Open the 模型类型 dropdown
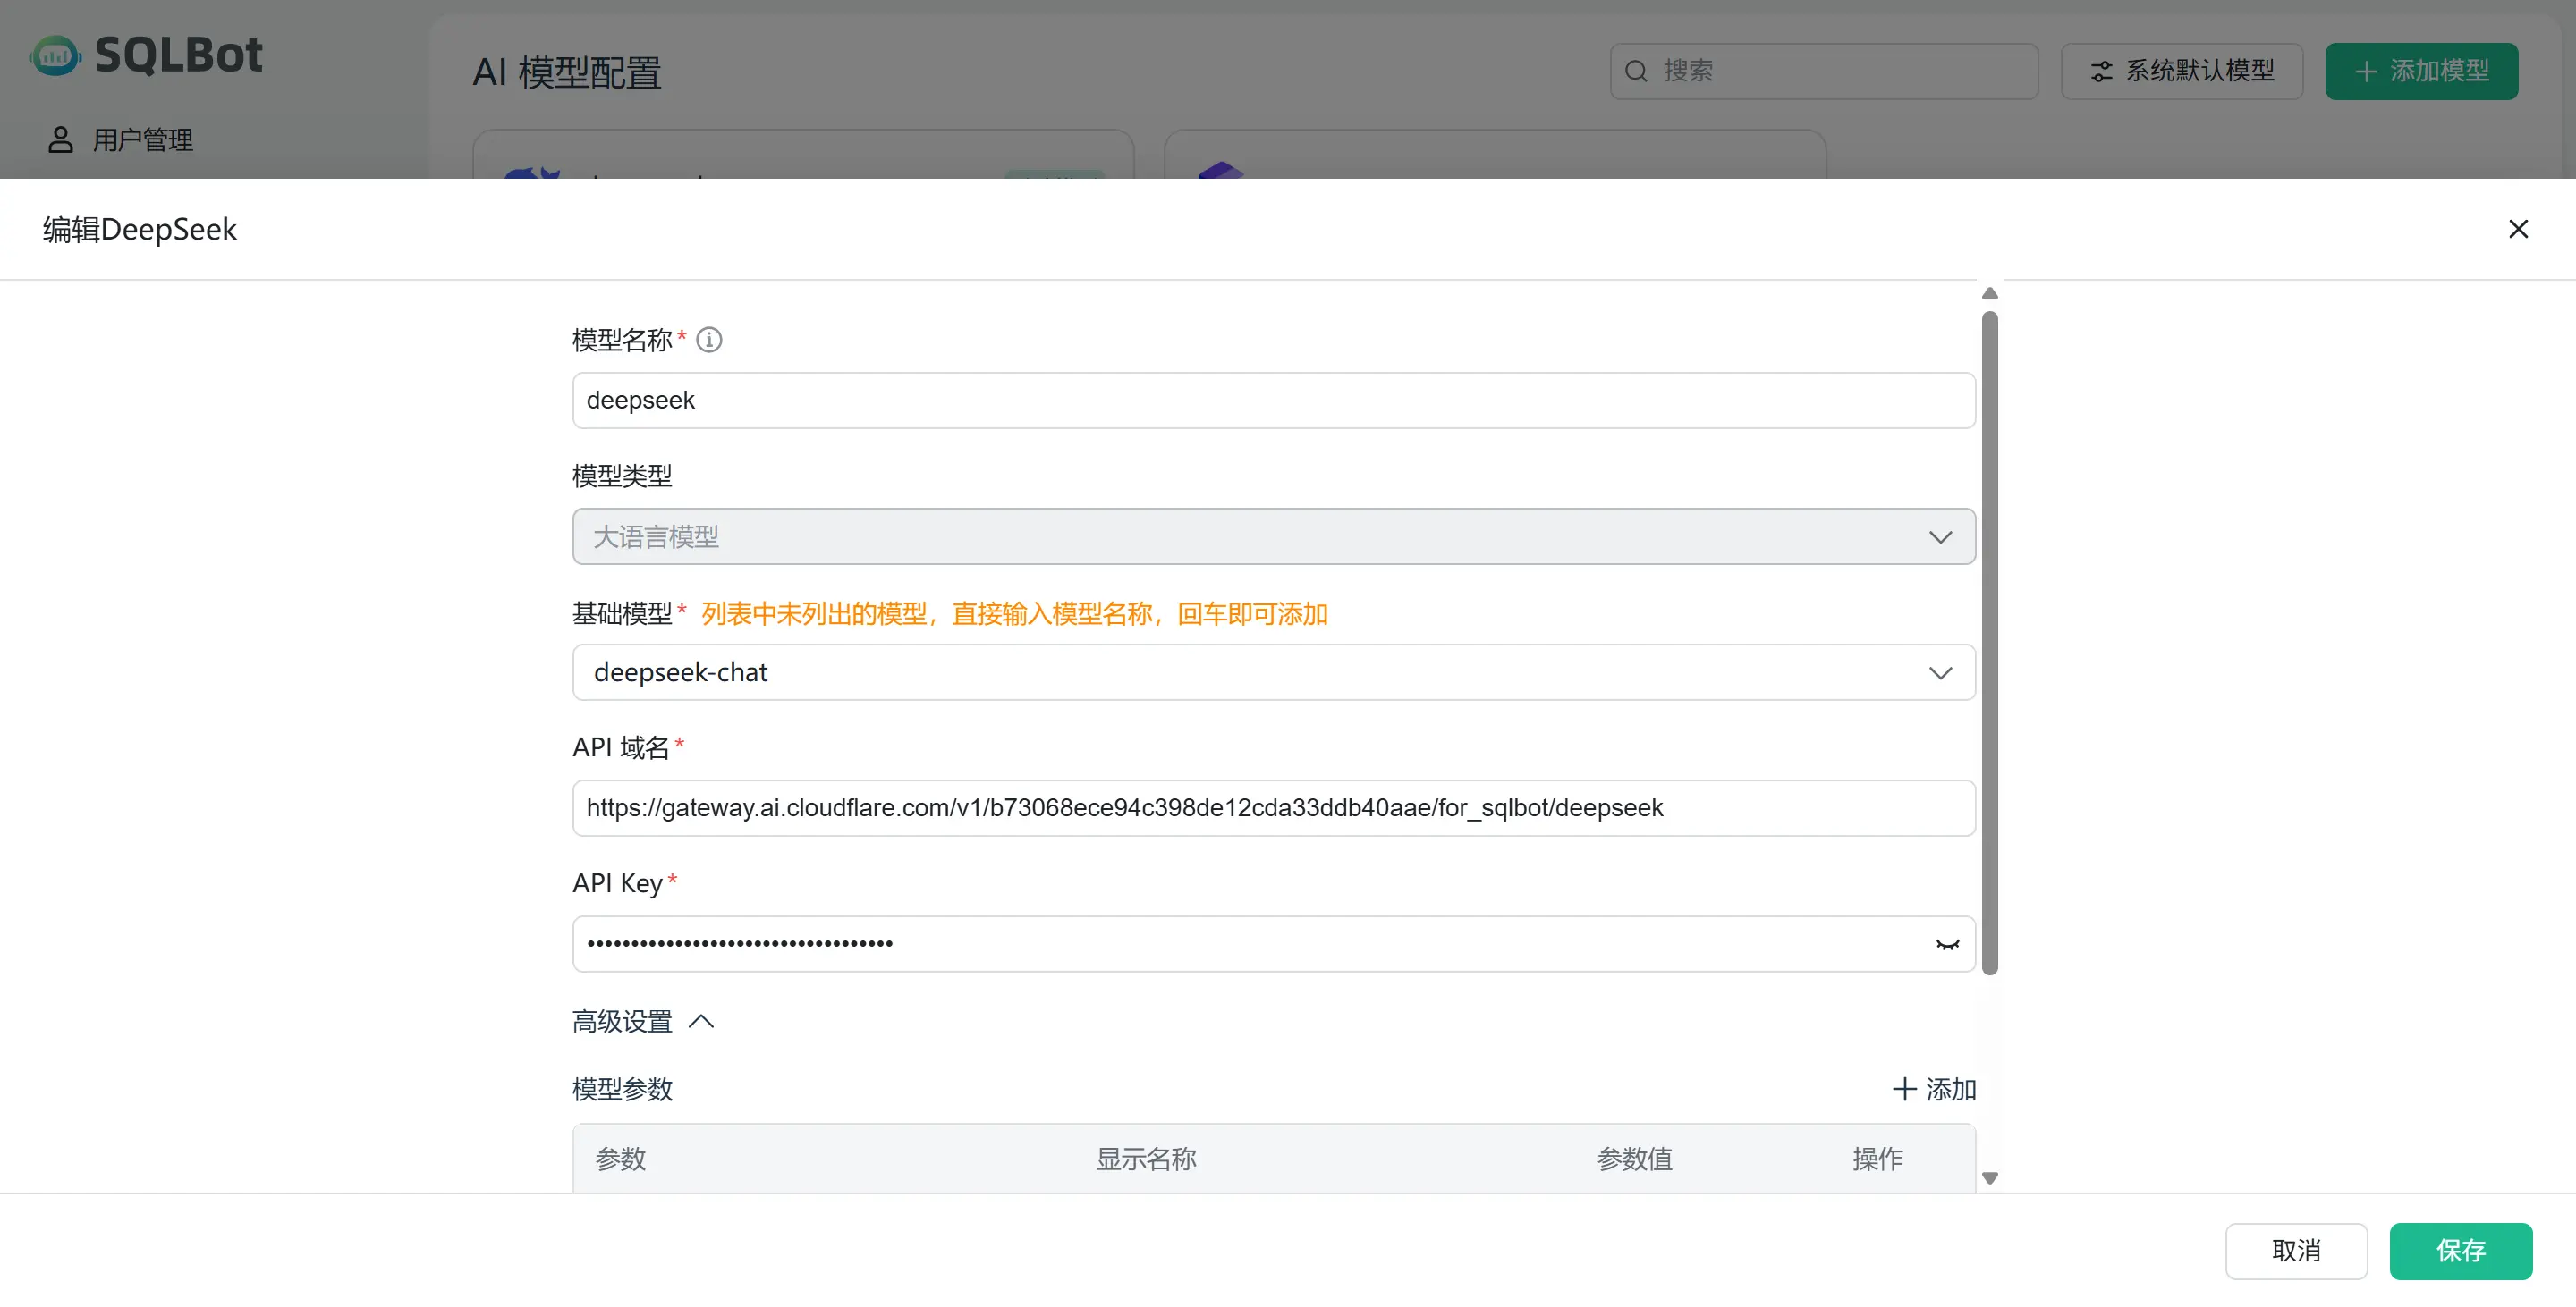Viewport: 2576px width, 1307px height. tap(1273, 536)
